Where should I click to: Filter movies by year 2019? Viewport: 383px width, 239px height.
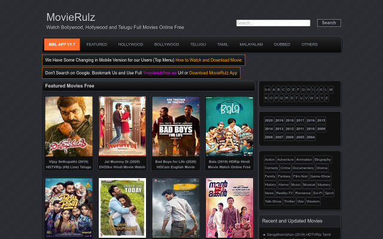point(279,121)
